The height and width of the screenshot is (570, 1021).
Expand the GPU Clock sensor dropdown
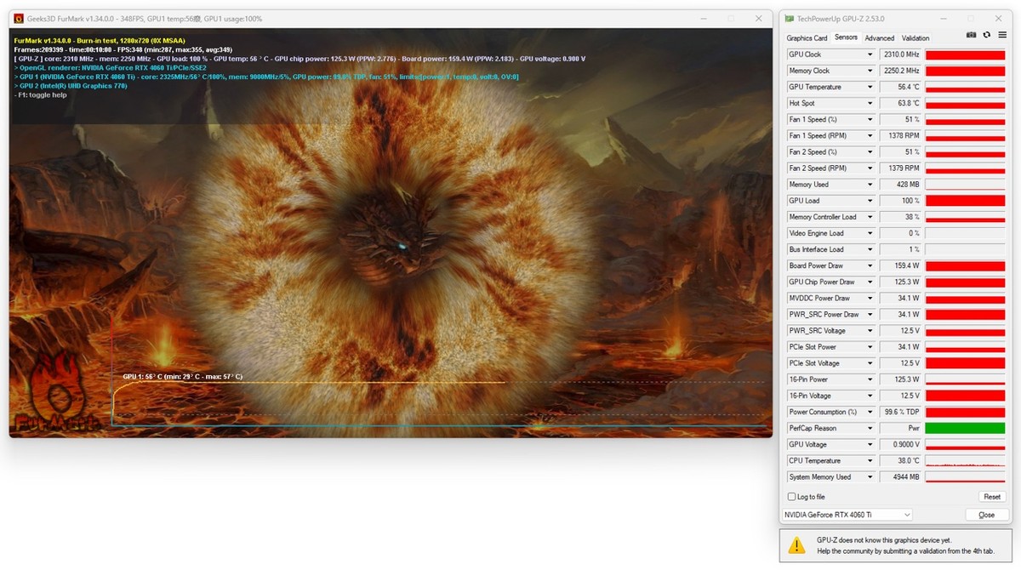click(870, 54)
